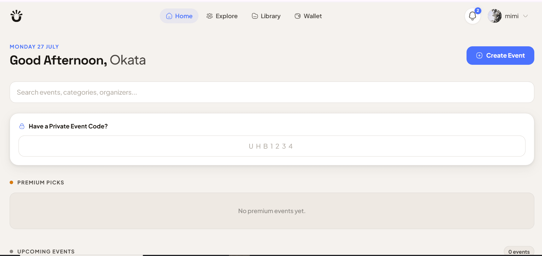Click the '0 events' counter badge
Image resolution: width=542 pixels, height=256 pixels.
point(519,251)
